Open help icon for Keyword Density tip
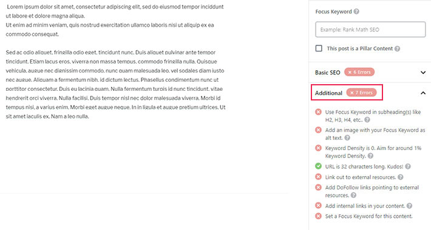The image size is (431, 230). tap(370, 156)
